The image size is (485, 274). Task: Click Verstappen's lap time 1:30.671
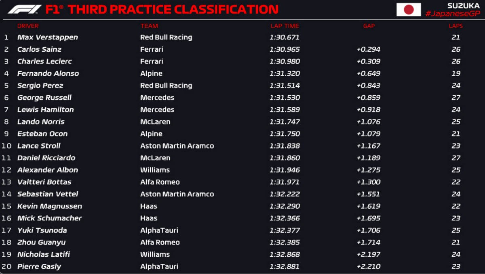point(285,37)
